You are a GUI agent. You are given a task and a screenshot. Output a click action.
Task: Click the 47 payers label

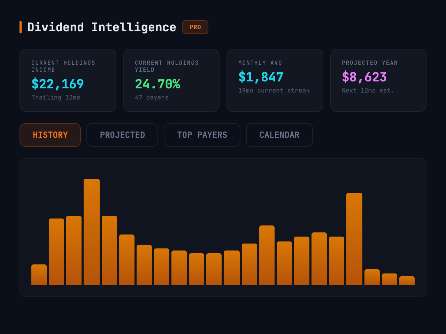pos(152,97)
